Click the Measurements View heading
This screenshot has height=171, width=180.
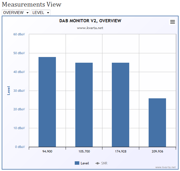click(32, 5)
